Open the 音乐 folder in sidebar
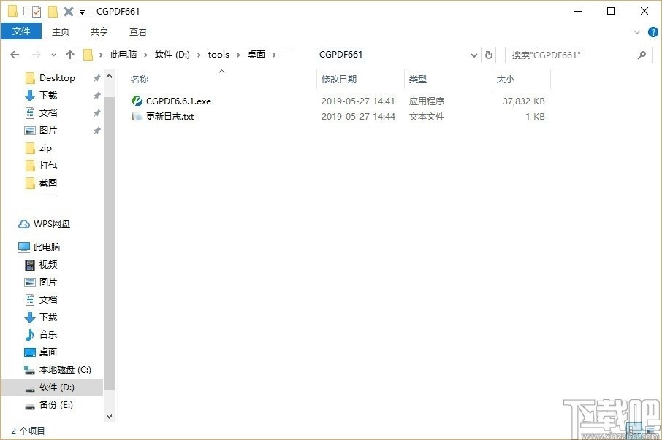Image resolution: width=662 pixels, height=440 pixels. click(47, 334)
